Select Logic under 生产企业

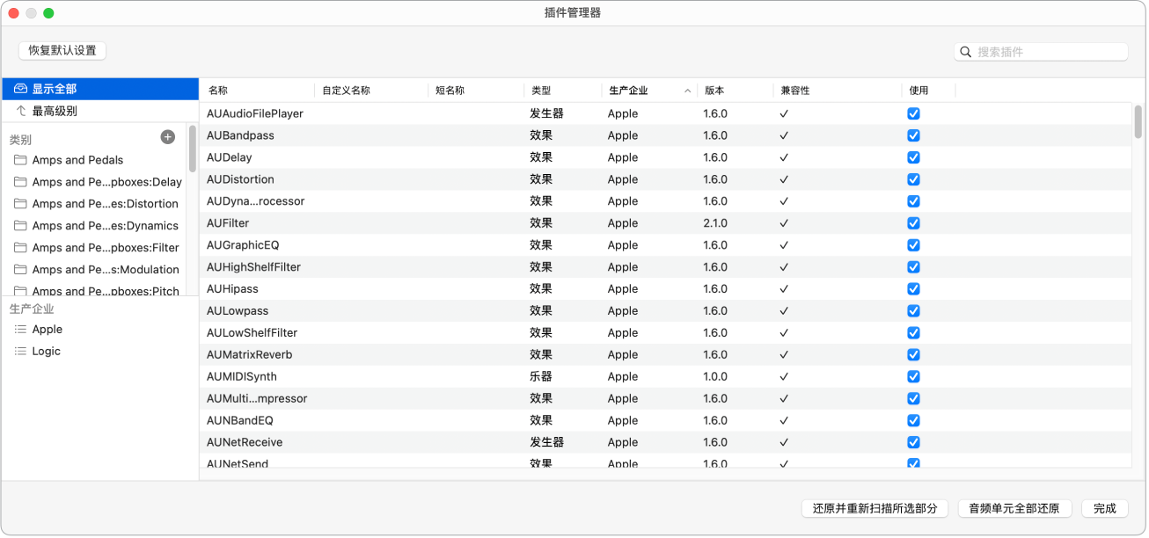47,351
